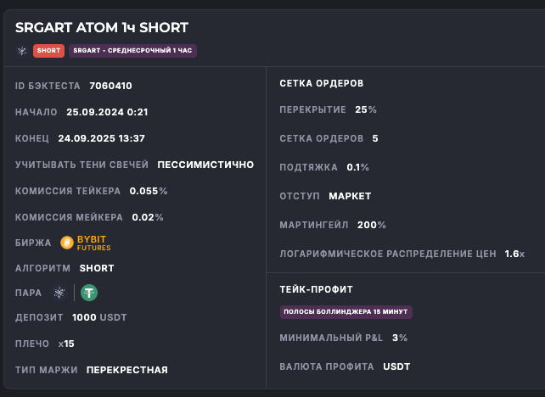Click the Мартингейл 200% value
The height and width of the screenshot is (397, 545).
(x=371, y=225)
